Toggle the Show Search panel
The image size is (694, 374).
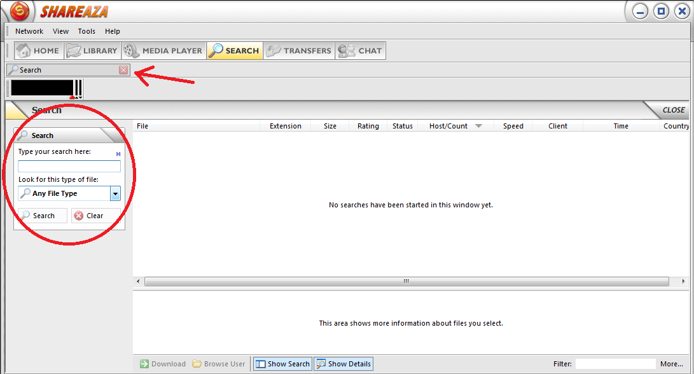[x=283, y=364]
